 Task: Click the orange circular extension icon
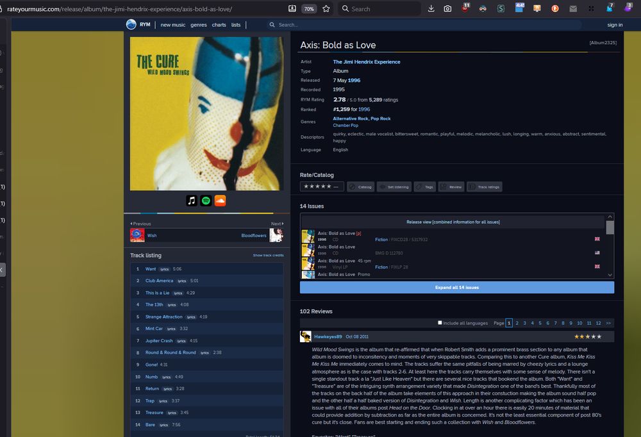pyautogui.click(x=554, y=8)
